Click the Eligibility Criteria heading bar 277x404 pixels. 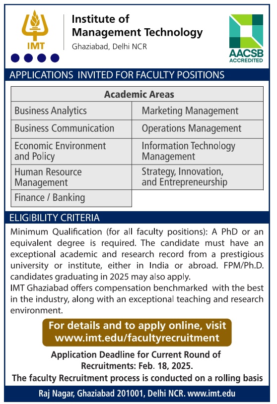(137, 218)
